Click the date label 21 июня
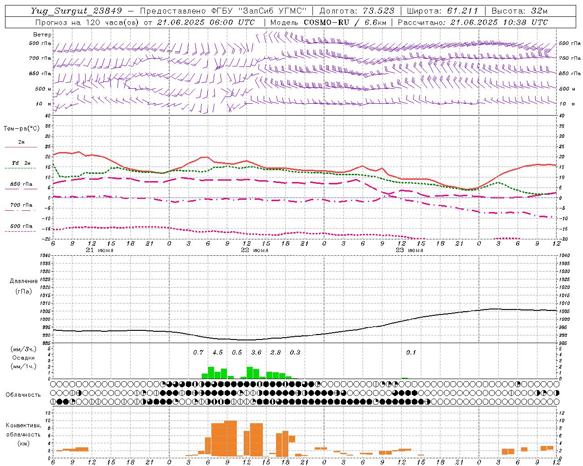This screenshot has height=466, width=583. pyautogui.click(x=100, y=250)
